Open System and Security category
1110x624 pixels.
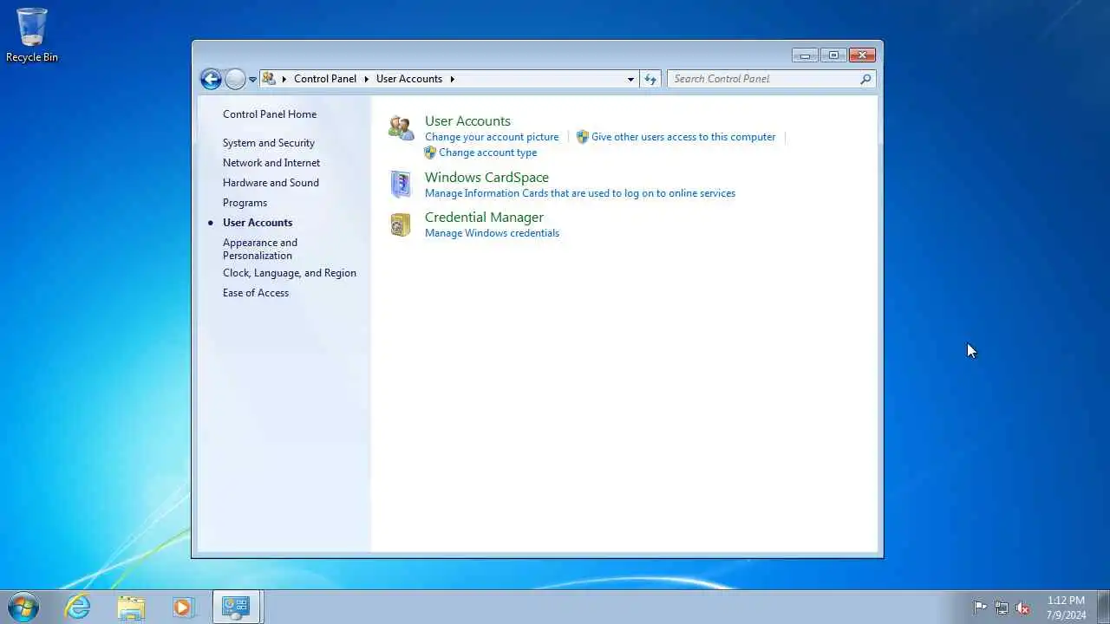point(269,143)
